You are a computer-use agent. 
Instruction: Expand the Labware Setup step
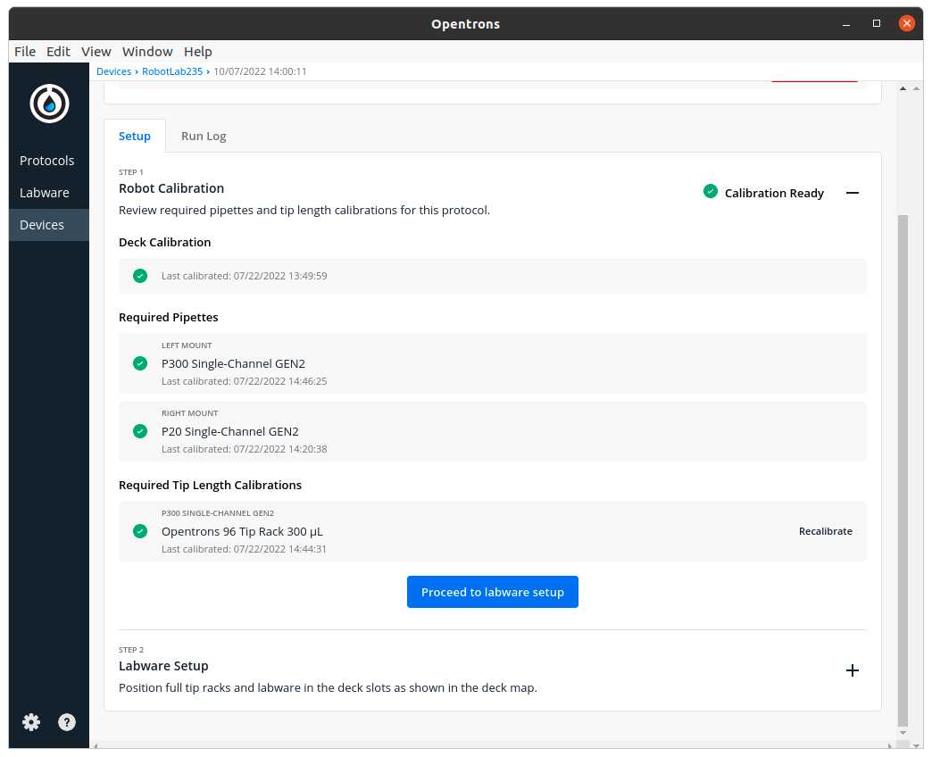click(x=853, y=670)
